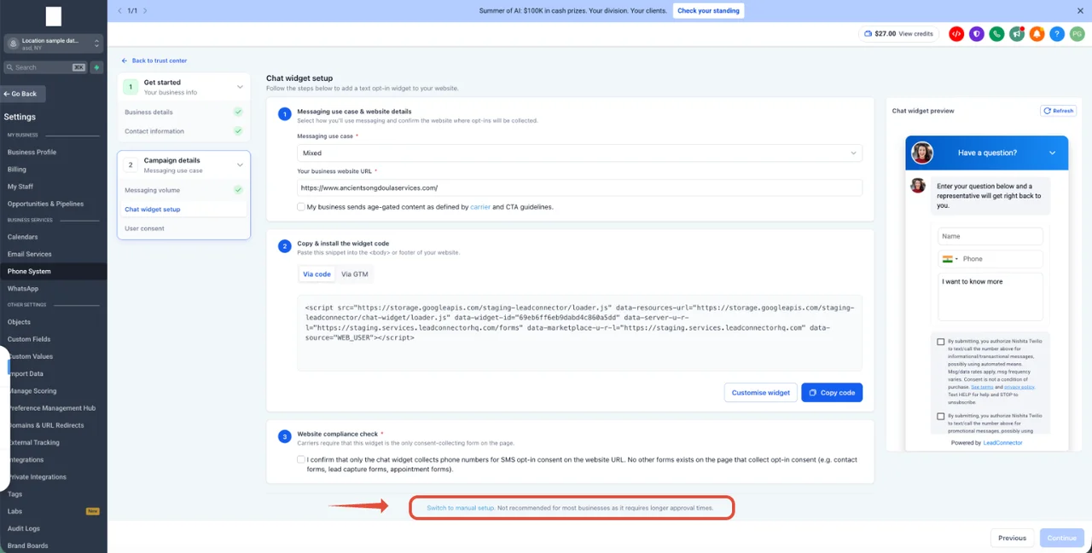Open Phone System in settings sidebar
The width and height of the screenshot is (1092, 553).
click(29, 271)
